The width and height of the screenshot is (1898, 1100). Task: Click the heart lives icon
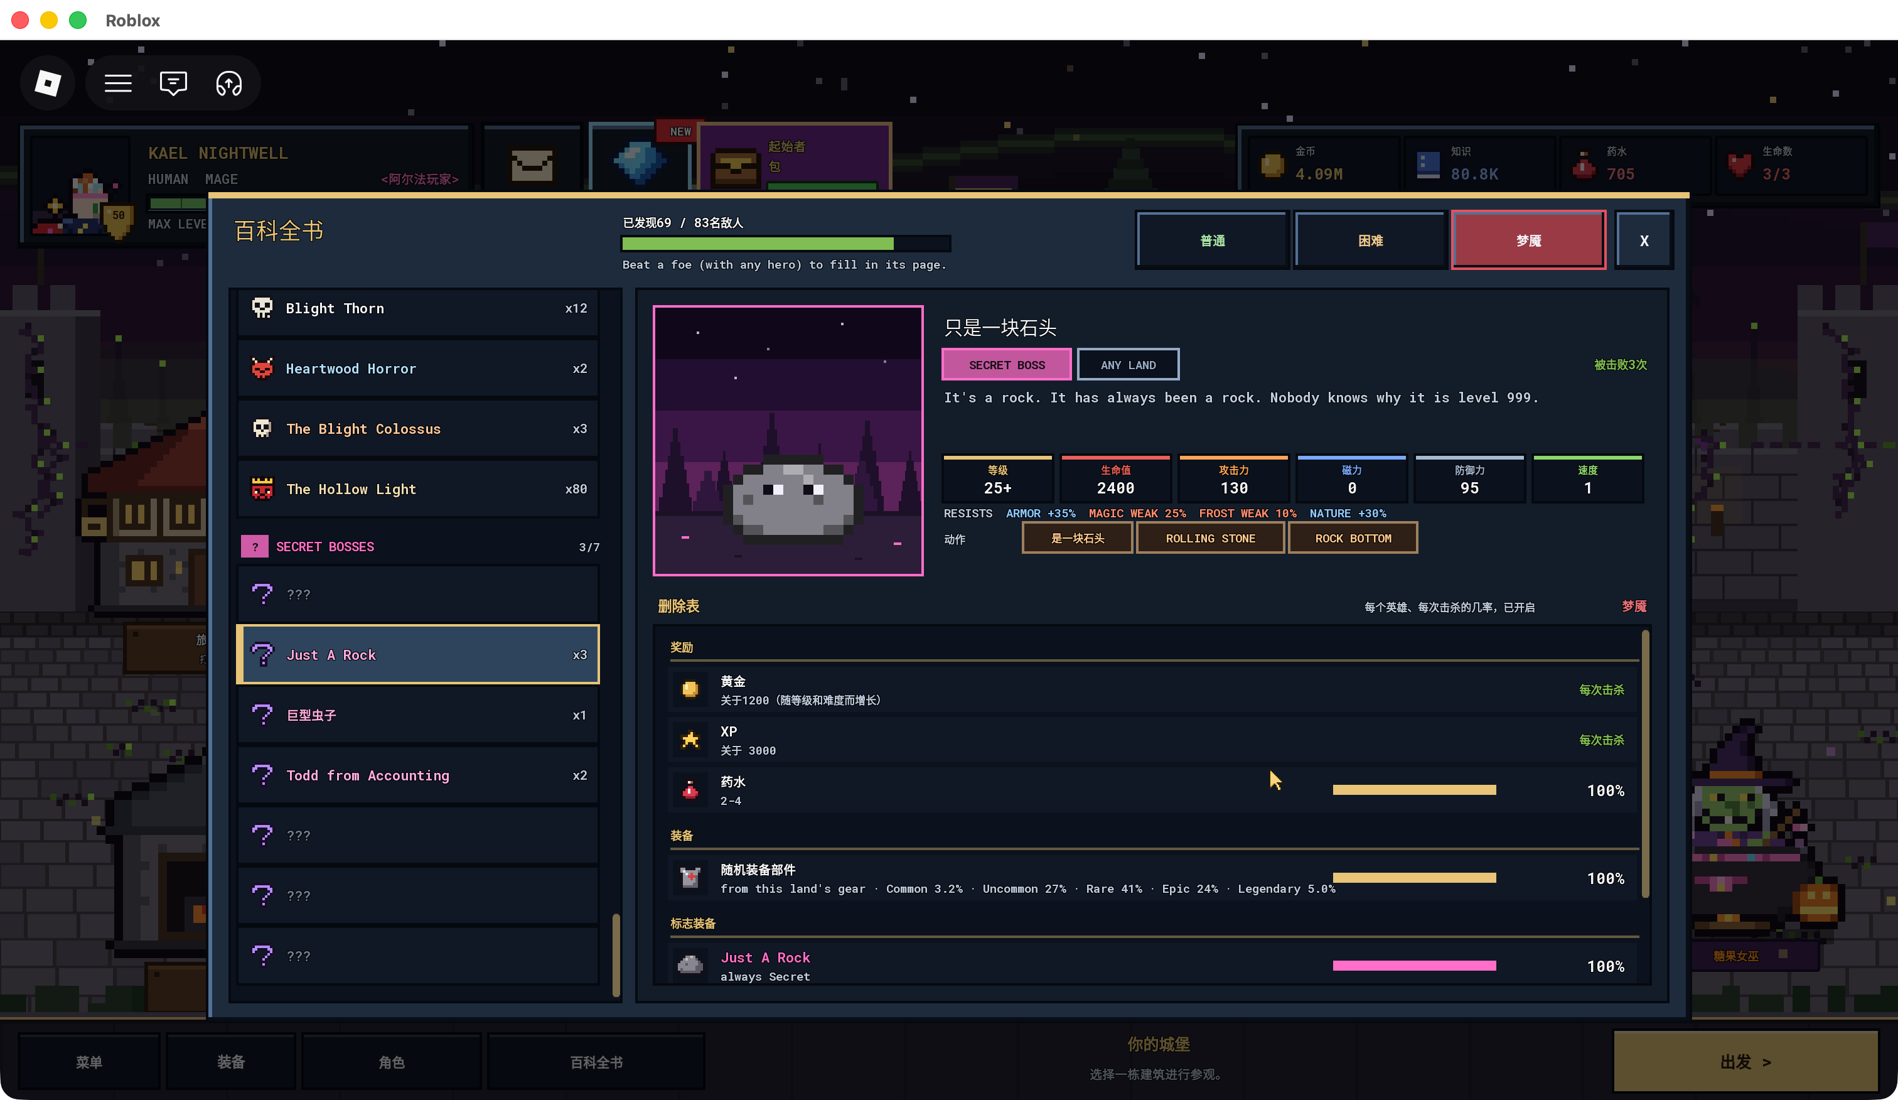(1740, 164)
